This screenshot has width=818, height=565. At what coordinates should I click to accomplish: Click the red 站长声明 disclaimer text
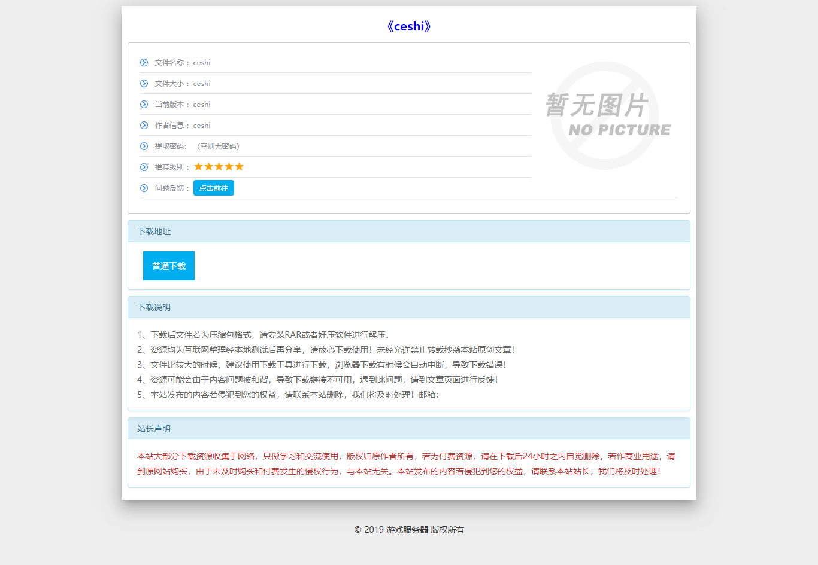pyautogui.click(x=406, y=464)
